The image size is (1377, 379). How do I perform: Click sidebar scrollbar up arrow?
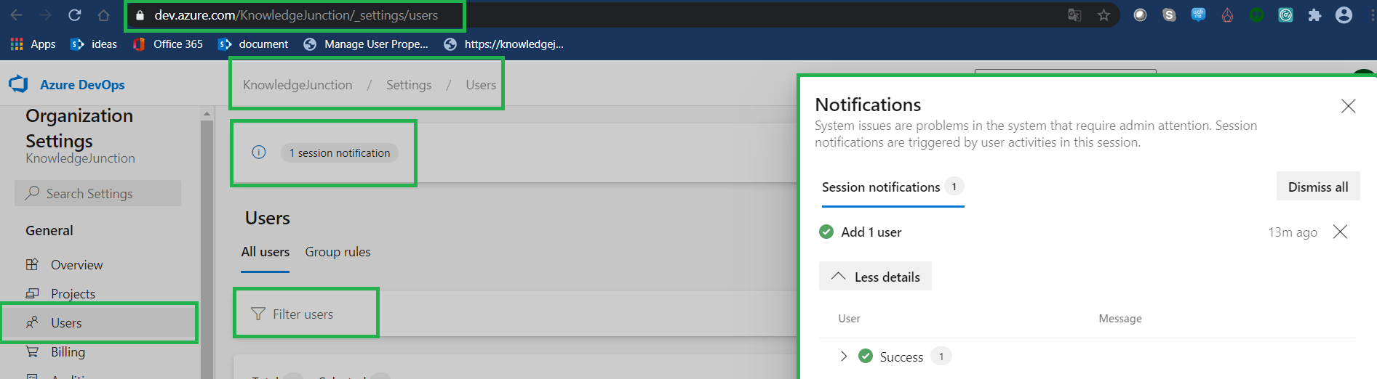207,114
